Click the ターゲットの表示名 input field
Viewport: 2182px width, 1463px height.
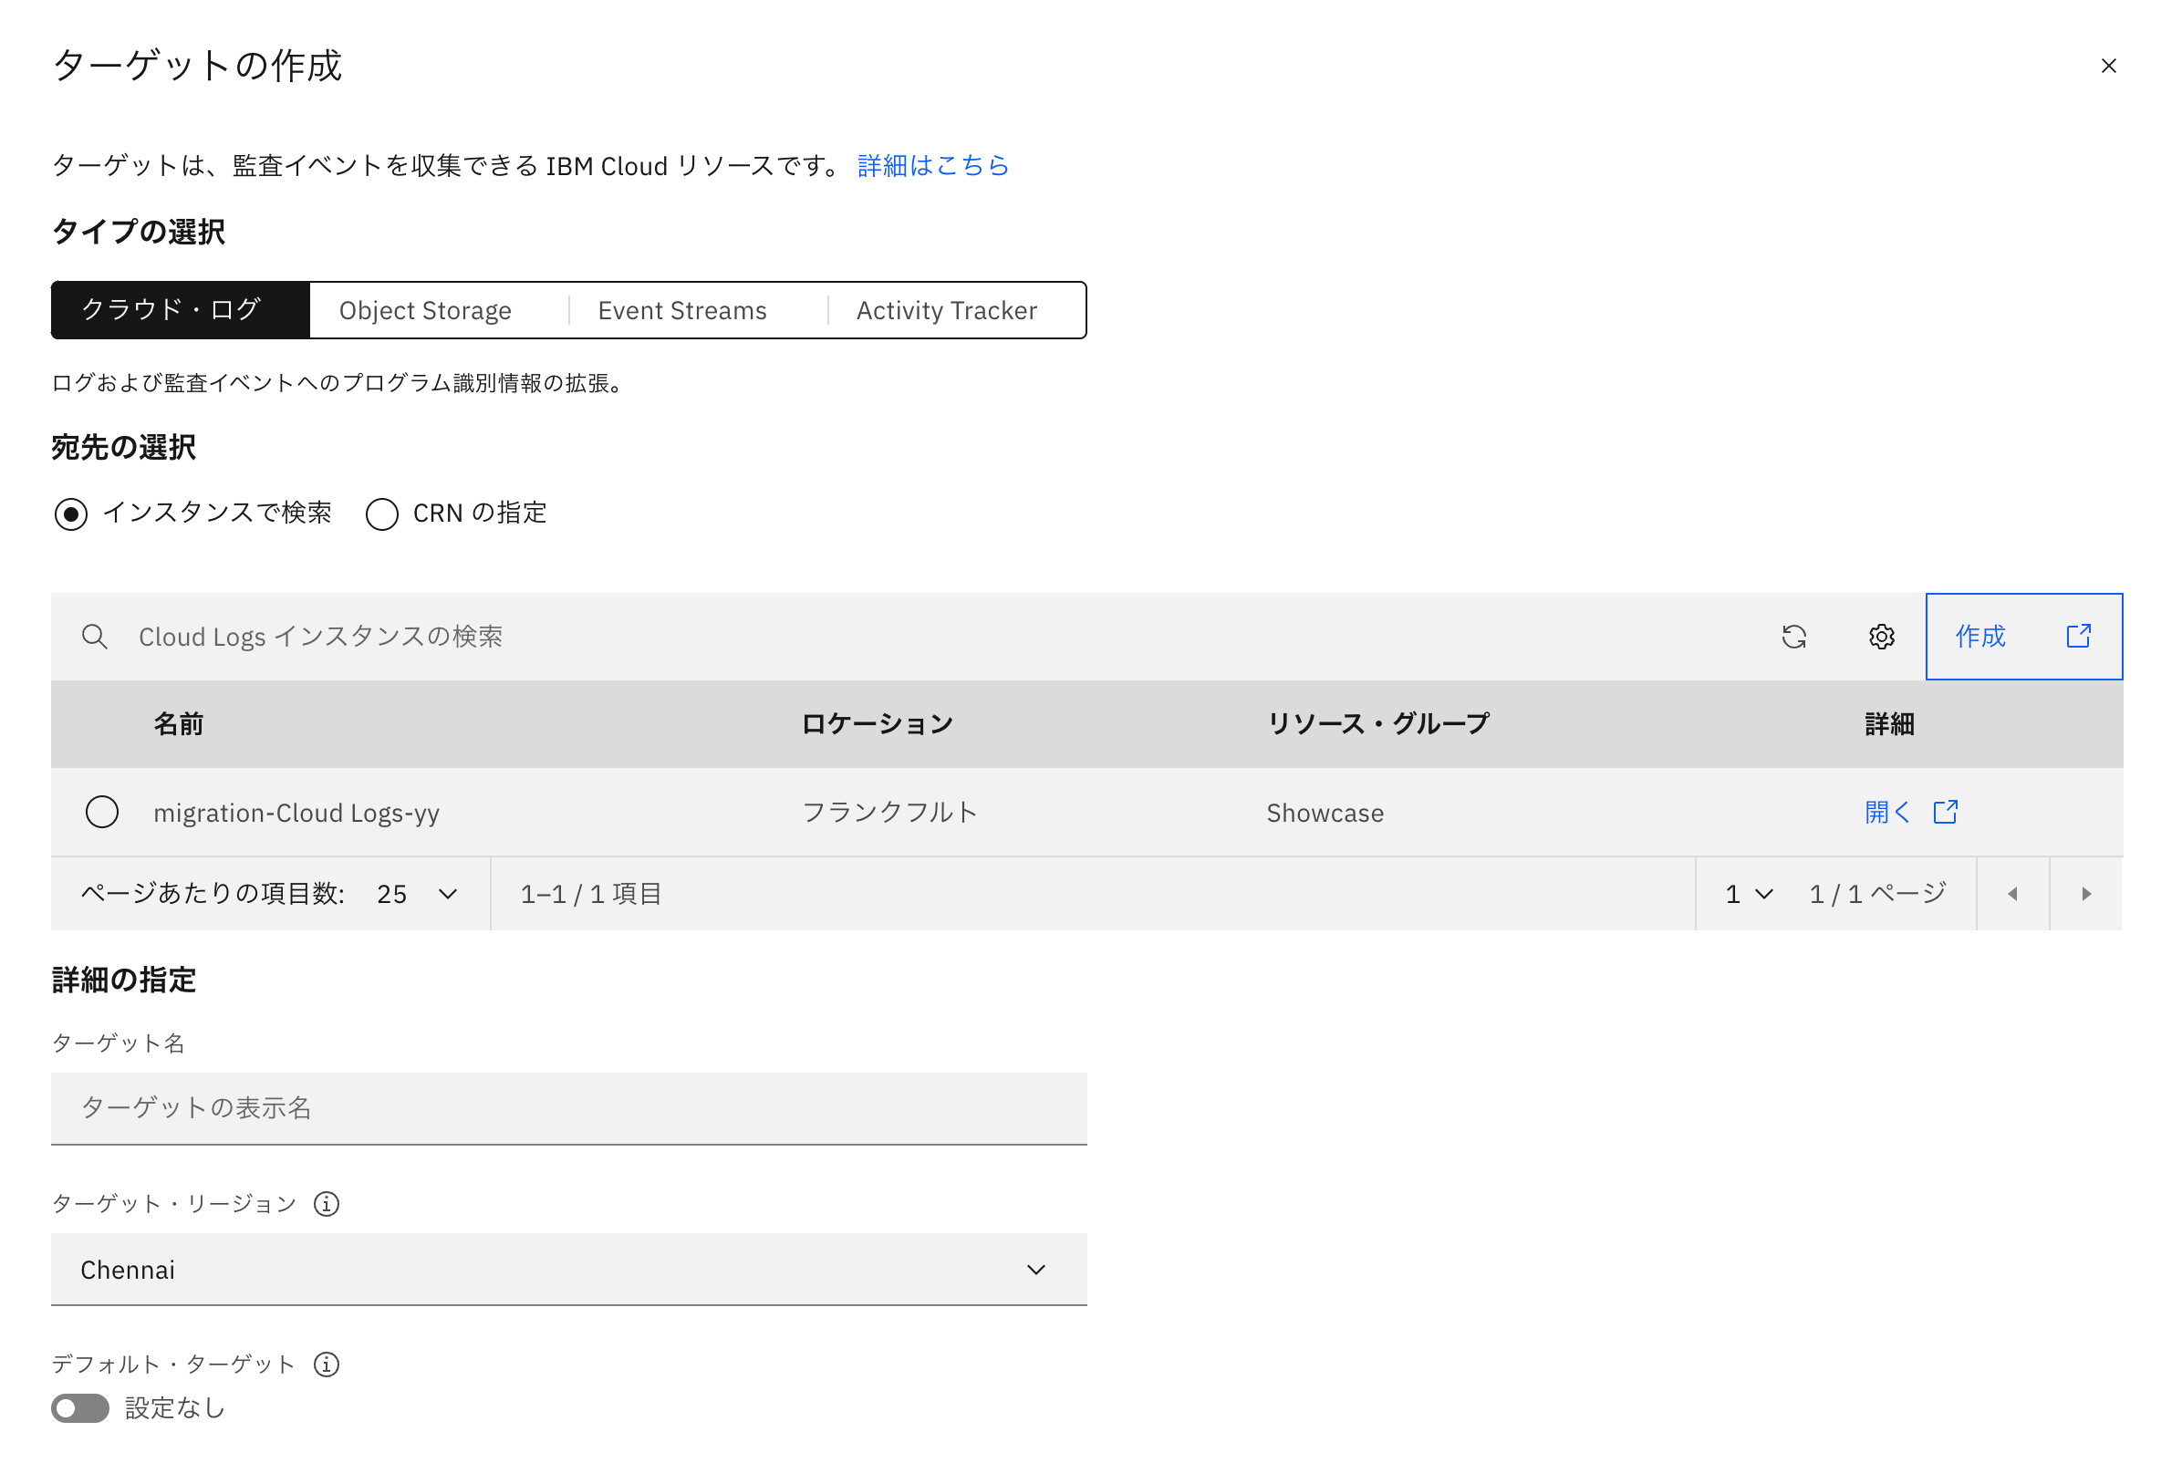(569, 1108)
